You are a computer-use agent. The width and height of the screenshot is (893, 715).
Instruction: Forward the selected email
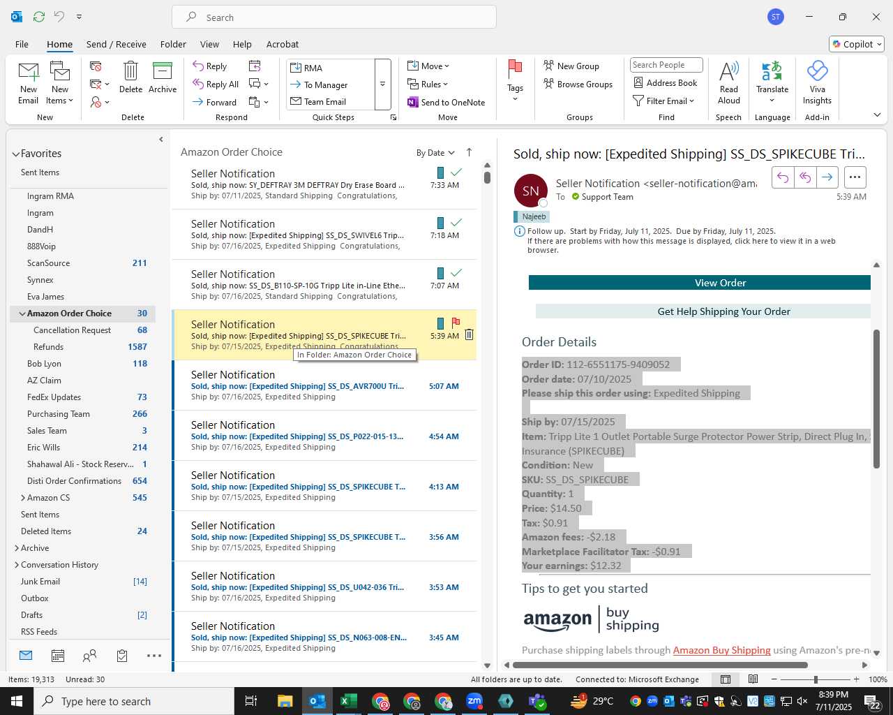(215, 102)
